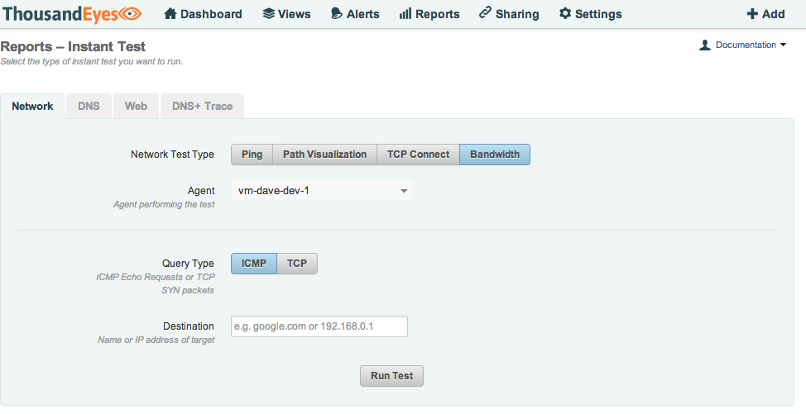Click the 'Agent performing the test' hint
This screenshot has height=414, width=806.
pos(164,205)
